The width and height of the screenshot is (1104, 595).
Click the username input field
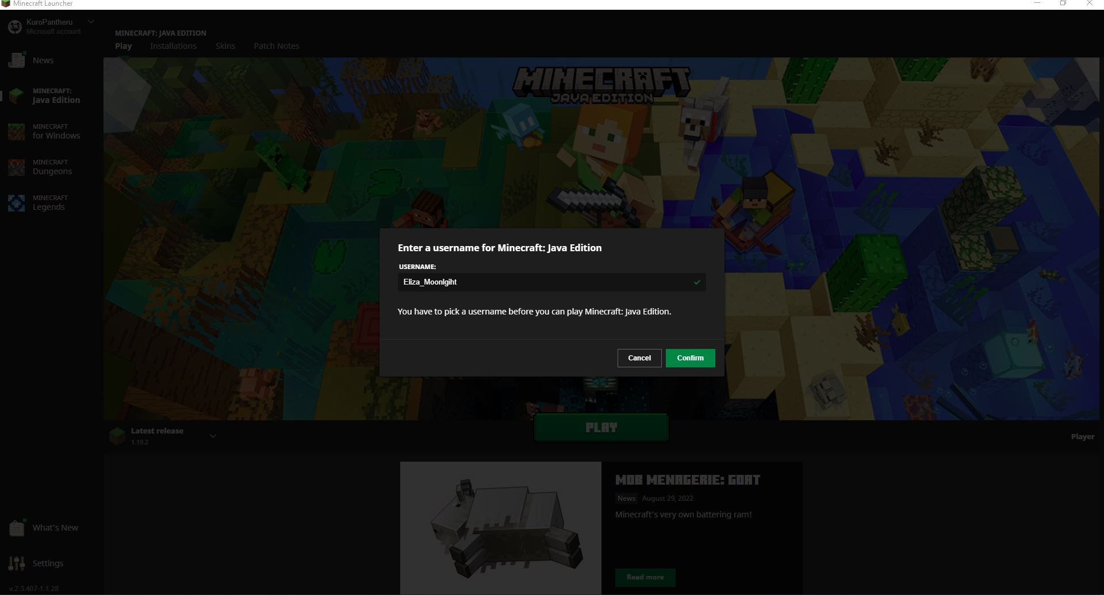pos(551,282)
